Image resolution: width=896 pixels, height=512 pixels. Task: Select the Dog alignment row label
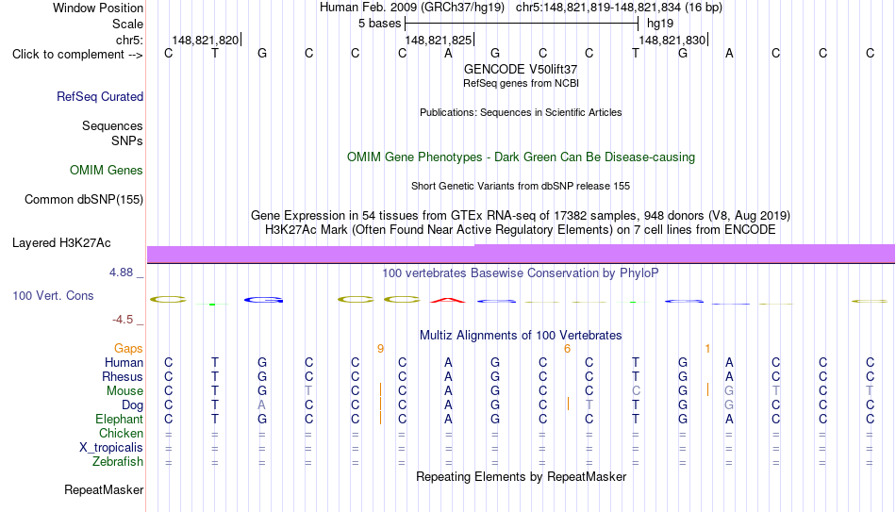coord(132,405)
